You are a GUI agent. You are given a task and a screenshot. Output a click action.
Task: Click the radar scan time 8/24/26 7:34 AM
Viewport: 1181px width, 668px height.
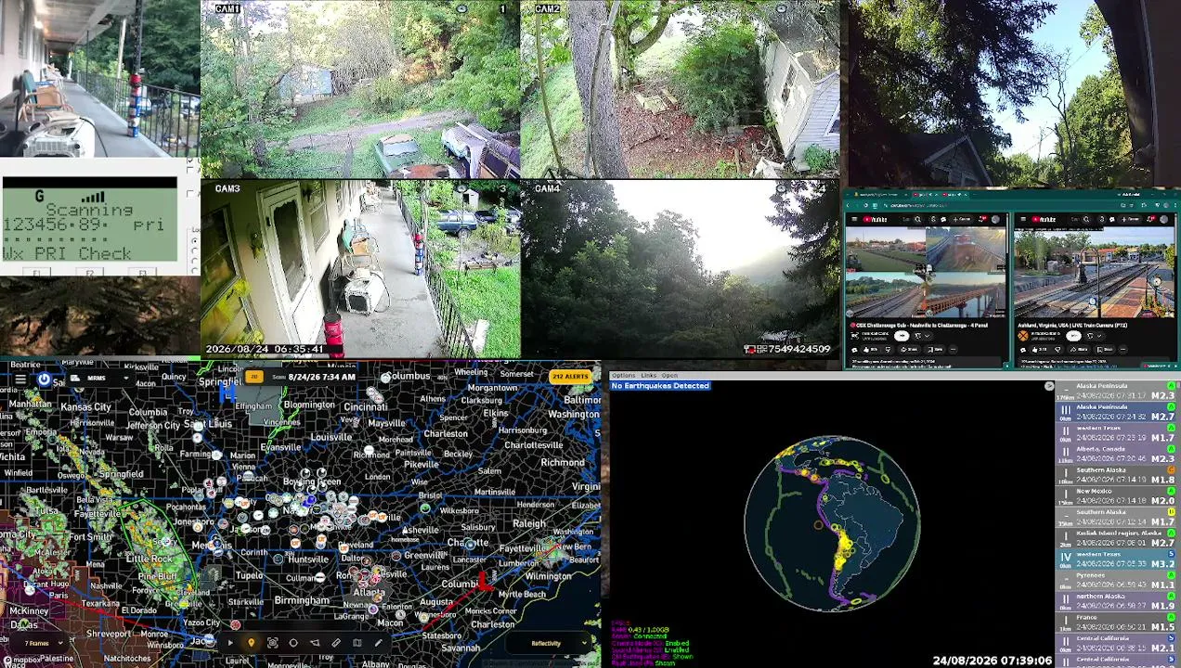click(x=321, y=378)
